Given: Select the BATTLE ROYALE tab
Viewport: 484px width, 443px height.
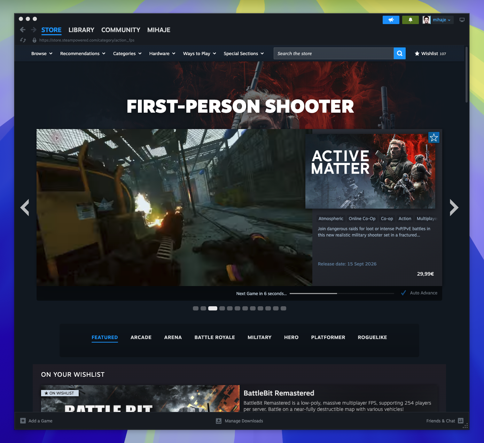Looking at the screenshot, I should pos(215,337).
